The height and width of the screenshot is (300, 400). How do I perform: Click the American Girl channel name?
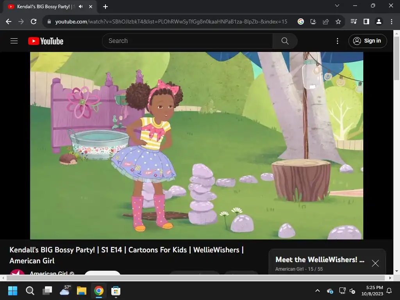tap(49, 273)
